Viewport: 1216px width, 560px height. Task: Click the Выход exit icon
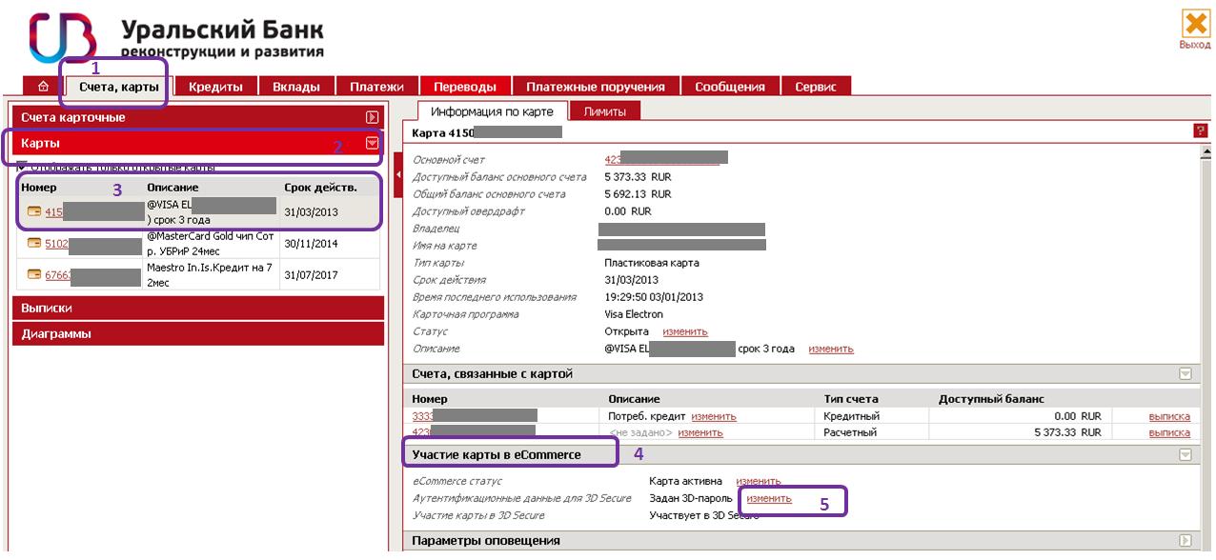(1195, 30)
